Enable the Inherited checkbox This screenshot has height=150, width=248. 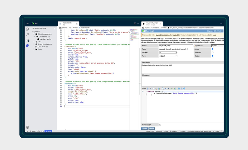pos(212,52)
